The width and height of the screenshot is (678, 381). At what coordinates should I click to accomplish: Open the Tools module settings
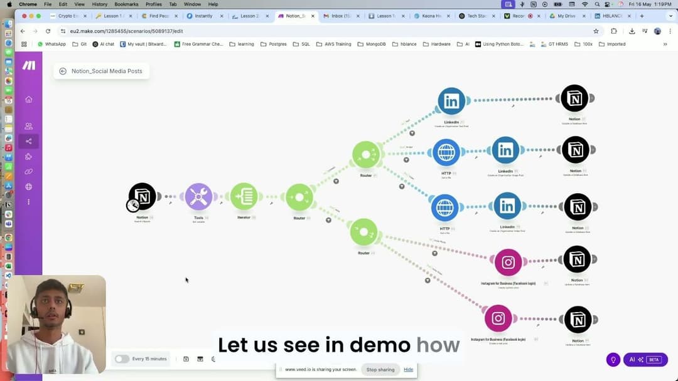point(198,196)
